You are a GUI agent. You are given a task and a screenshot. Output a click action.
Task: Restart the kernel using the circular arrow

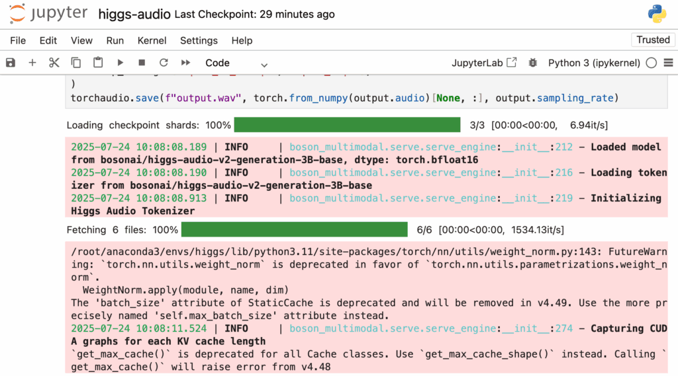[164, 63]
